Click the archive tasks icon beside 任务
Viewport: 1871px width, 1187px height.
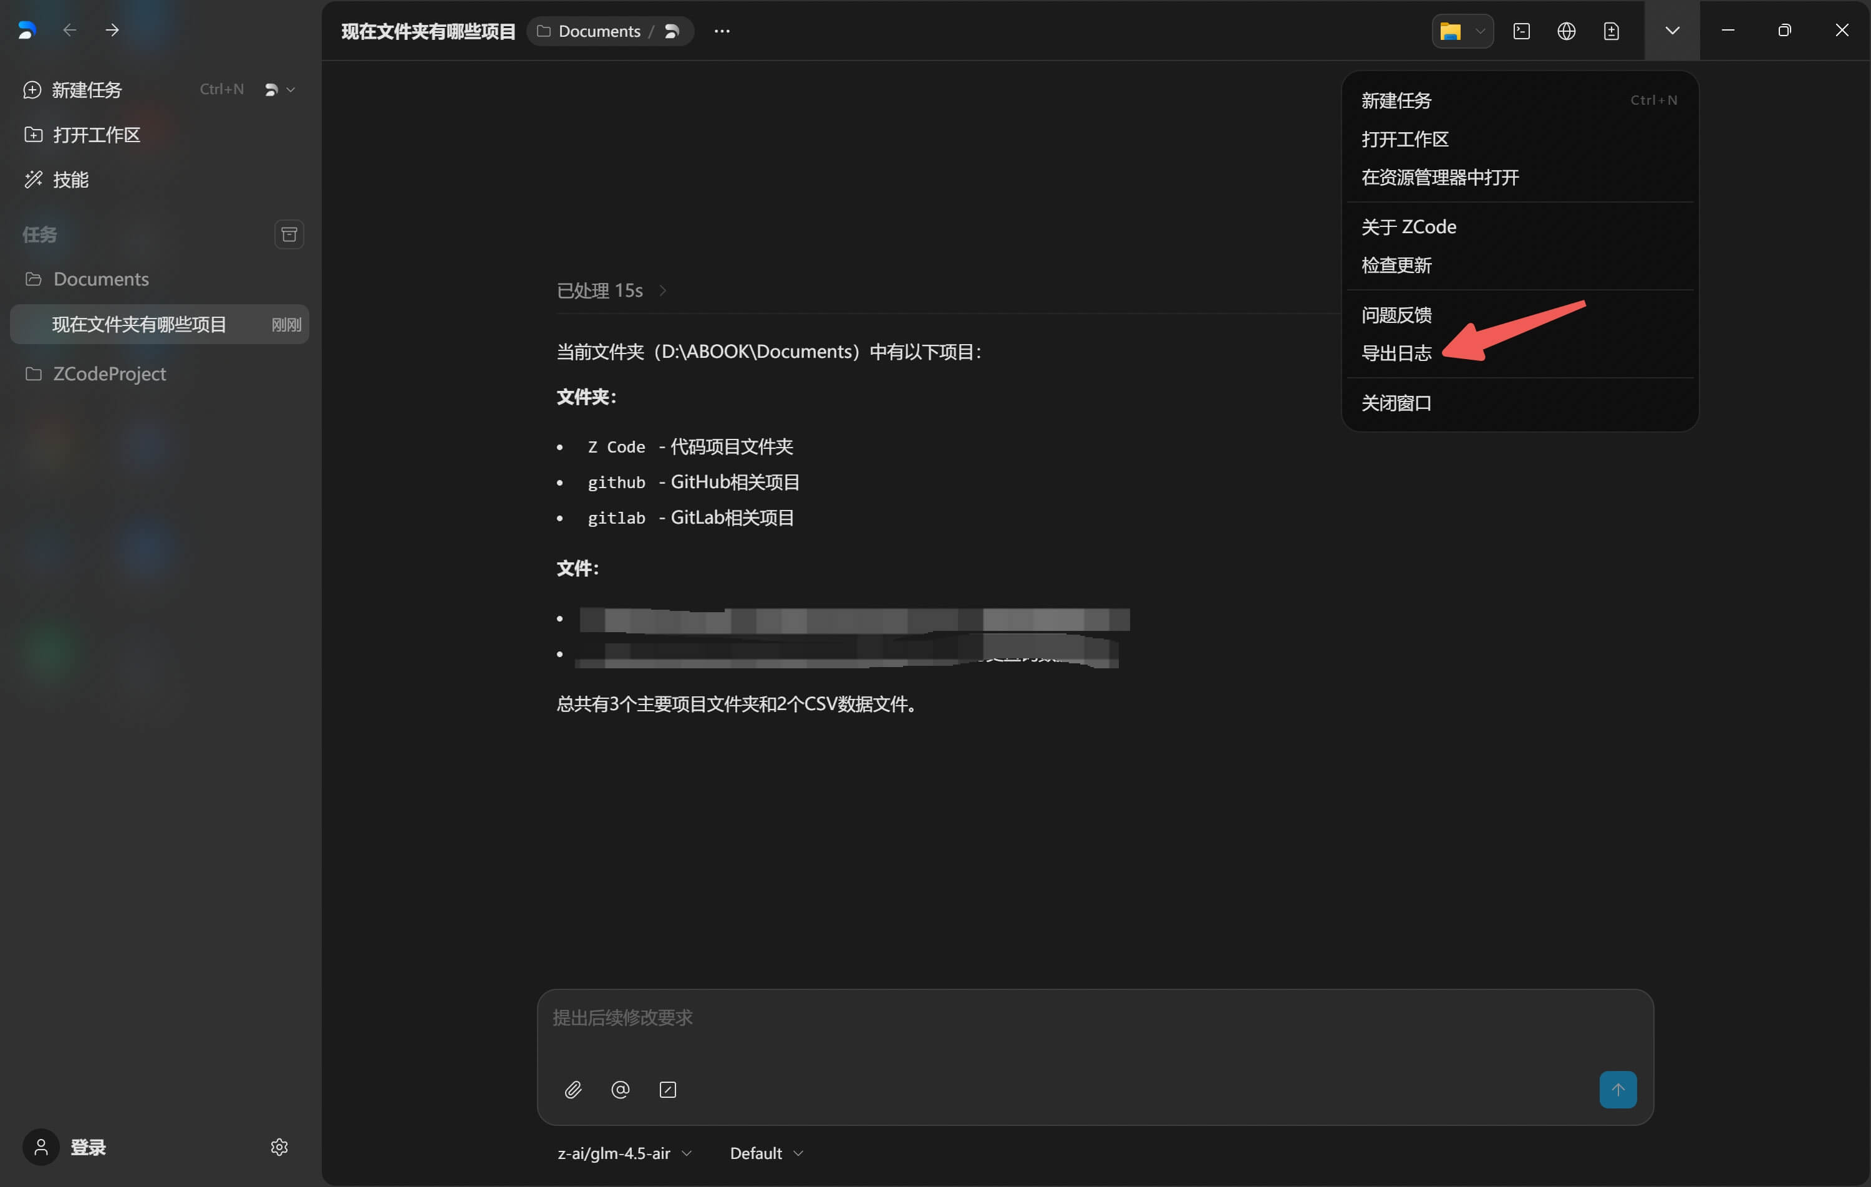pyautogui.click(x=289, y=234)
